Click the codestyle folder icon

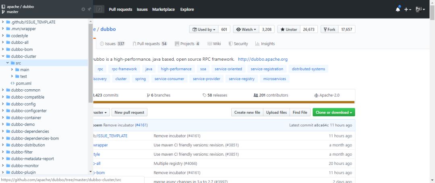(x=8, y=36)
